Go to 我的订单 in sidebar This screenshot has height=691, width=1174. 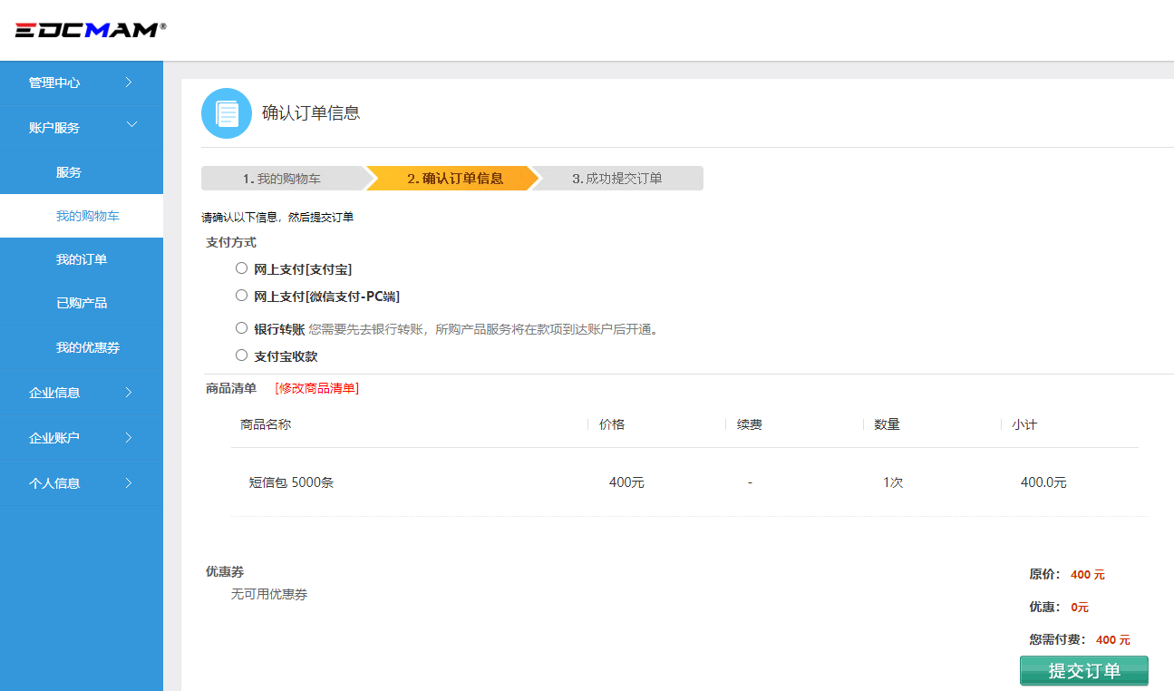pyautogui.click(x=82, y=259)
